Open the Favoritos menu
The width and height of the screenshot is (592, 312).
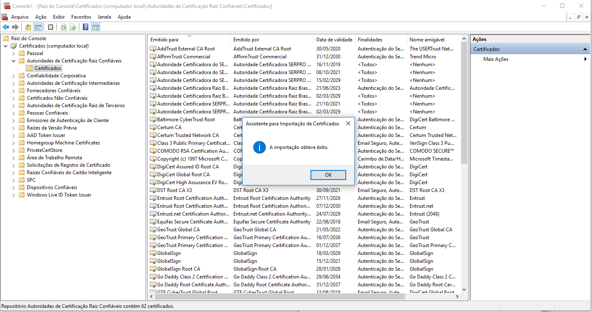click(81, 17)
